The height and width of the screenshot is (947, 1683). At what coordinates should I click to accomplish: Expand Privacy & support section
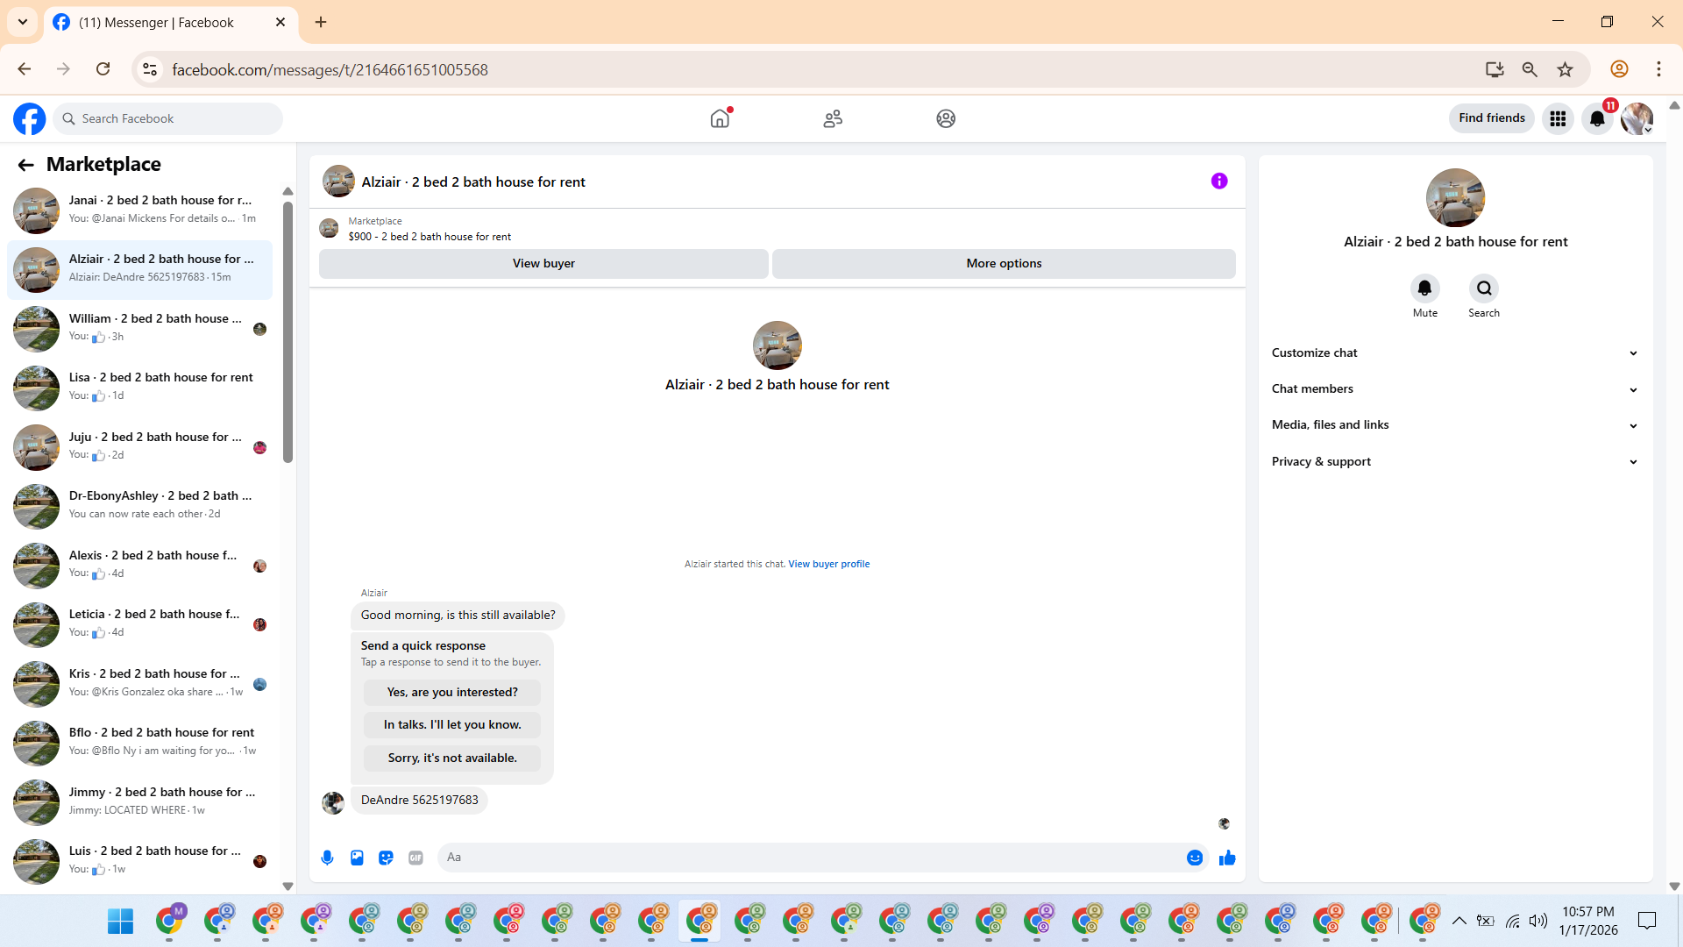[1455, 461]
